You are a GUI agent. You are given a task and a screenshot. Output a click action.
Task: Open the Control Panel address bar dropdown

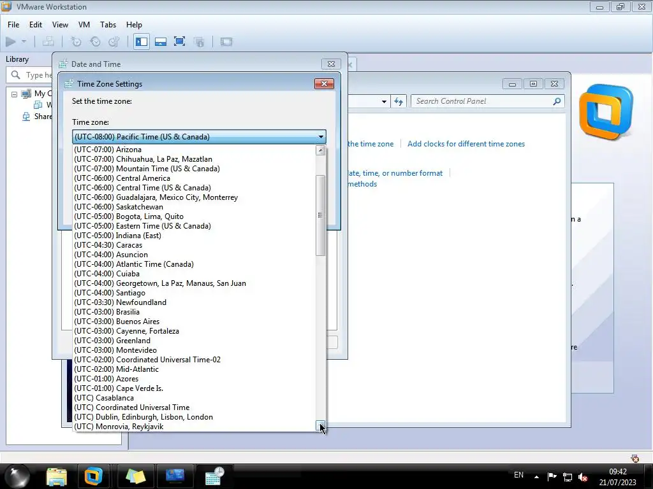[x=384, y=101]
